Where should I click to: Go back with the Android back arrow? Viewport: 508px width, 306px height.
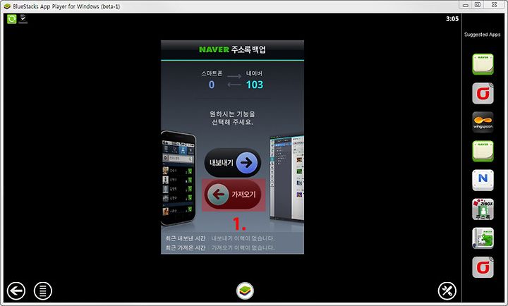16,290
